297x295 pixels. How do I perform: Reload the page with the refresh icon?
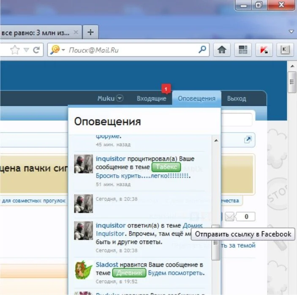point(36,50)
